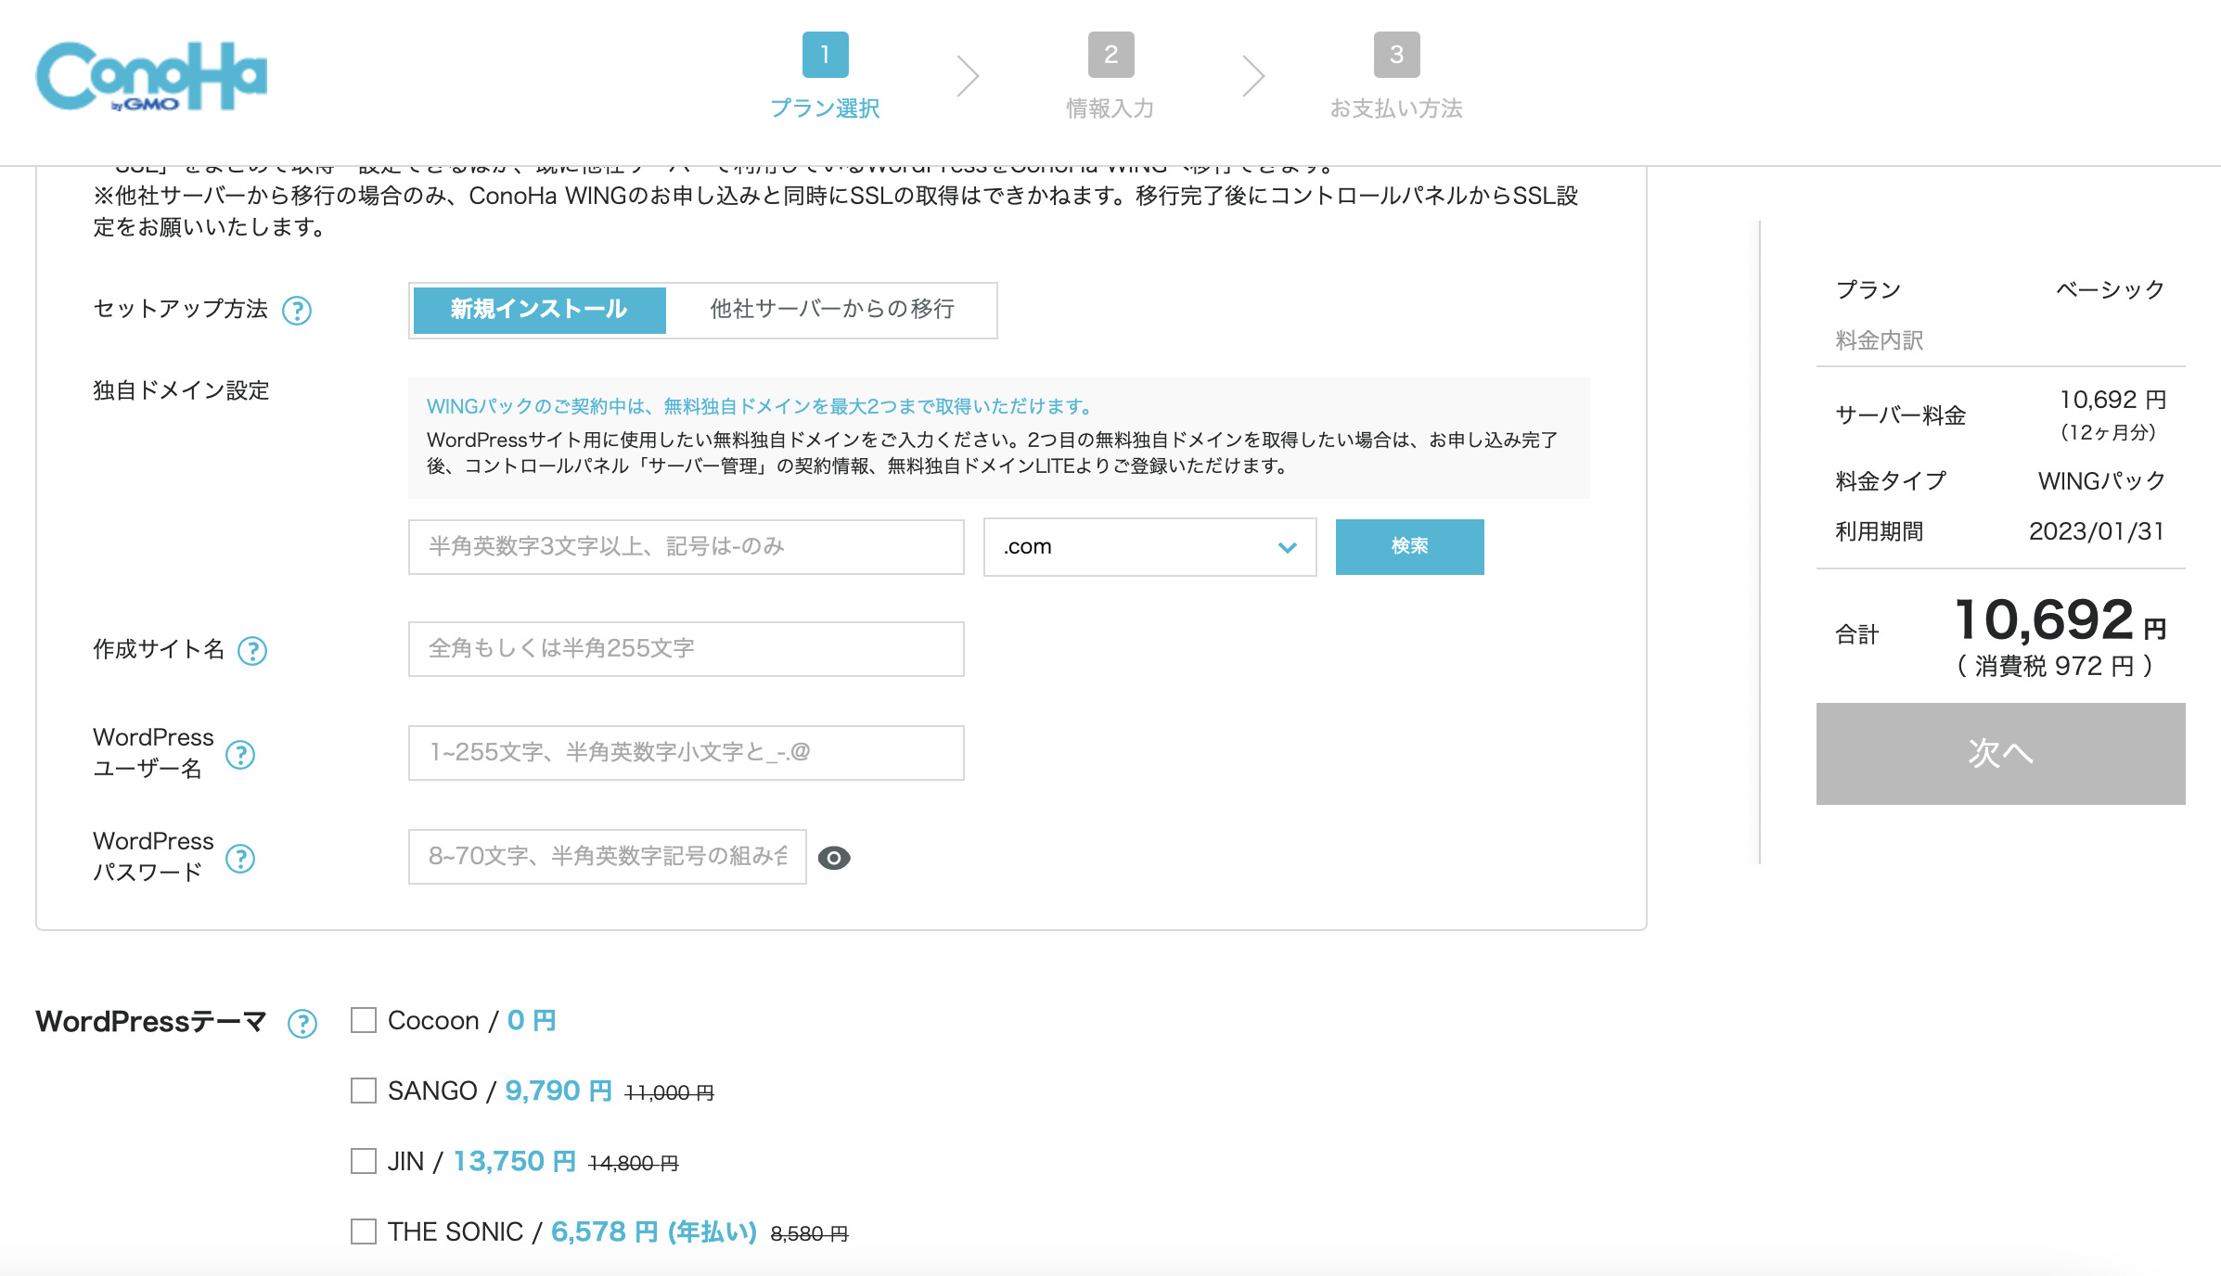Screen dimensions: 2221x1276
Task: Check the SANGO theme checkbox
Action: tap(364, 1091)
